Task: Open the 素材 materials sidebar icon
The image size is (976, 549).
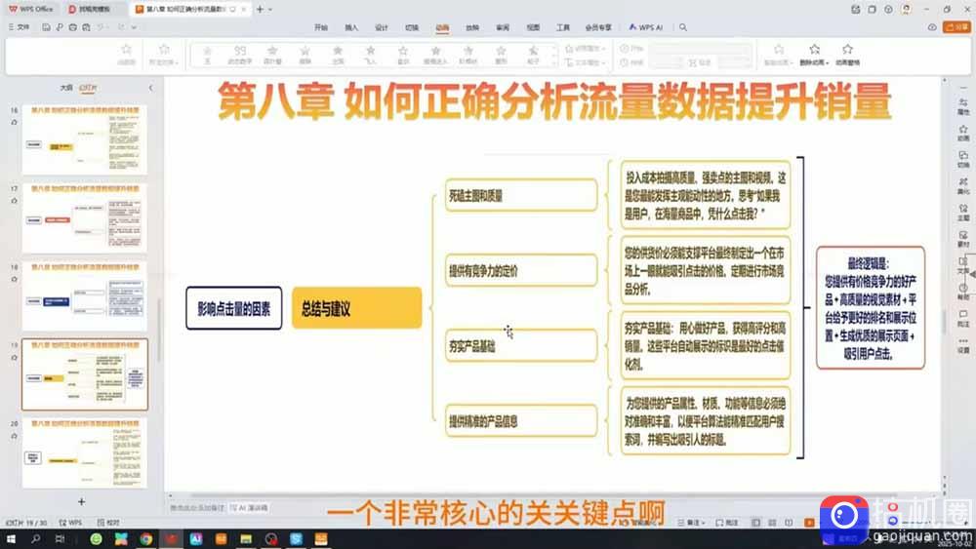Action: pos(963,239)
